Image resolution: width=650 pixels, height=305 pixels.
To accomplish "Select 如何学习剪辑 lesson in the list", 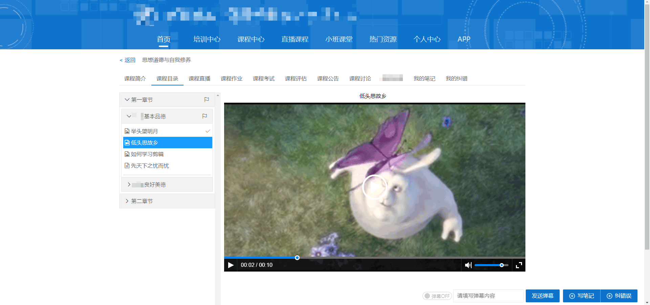I will tap(168, 154).
